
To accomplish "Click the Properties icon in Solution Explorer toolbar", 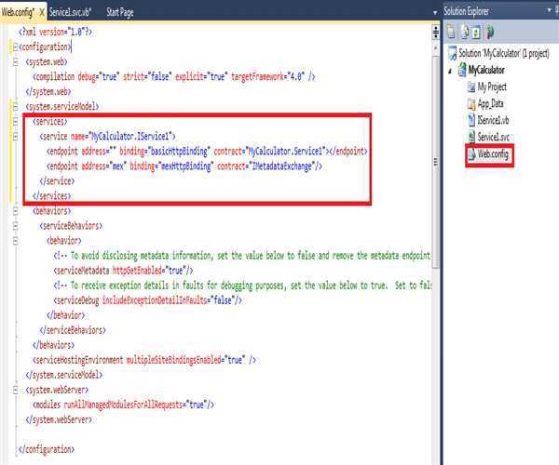I will (450, 31).
